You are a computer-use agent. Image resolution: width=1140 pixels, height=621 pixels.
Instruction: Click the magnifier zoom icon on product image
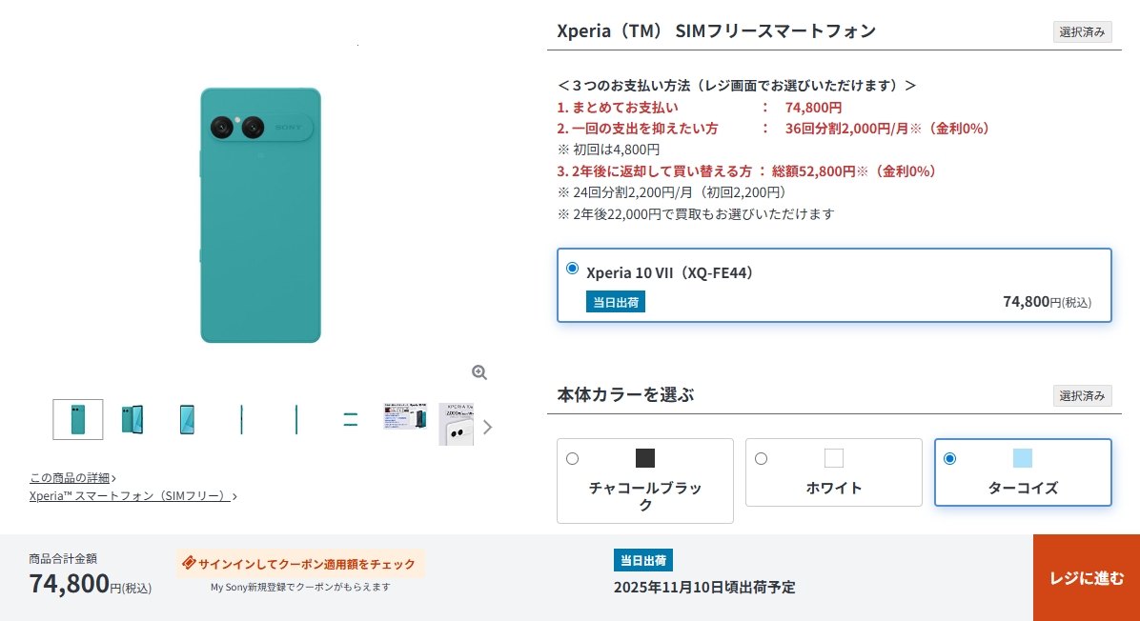click(x=479, y=372)
